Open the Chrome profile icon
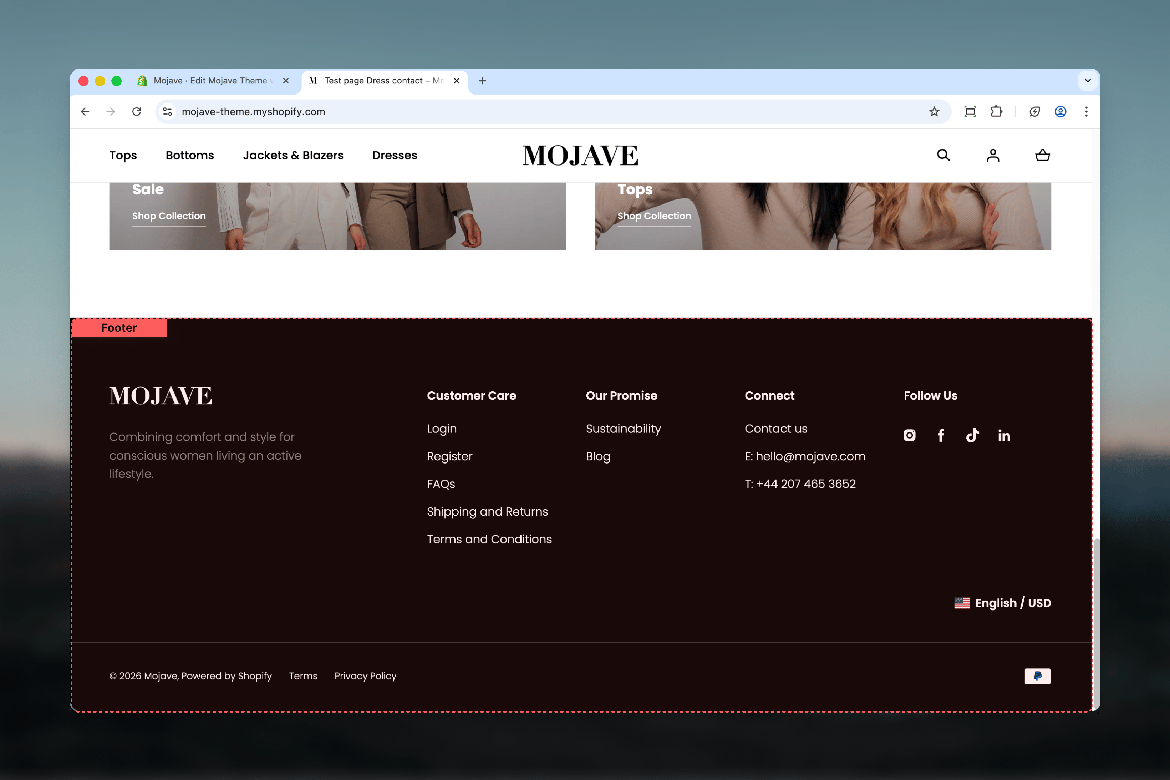1170x780 pixels. 1060,111
